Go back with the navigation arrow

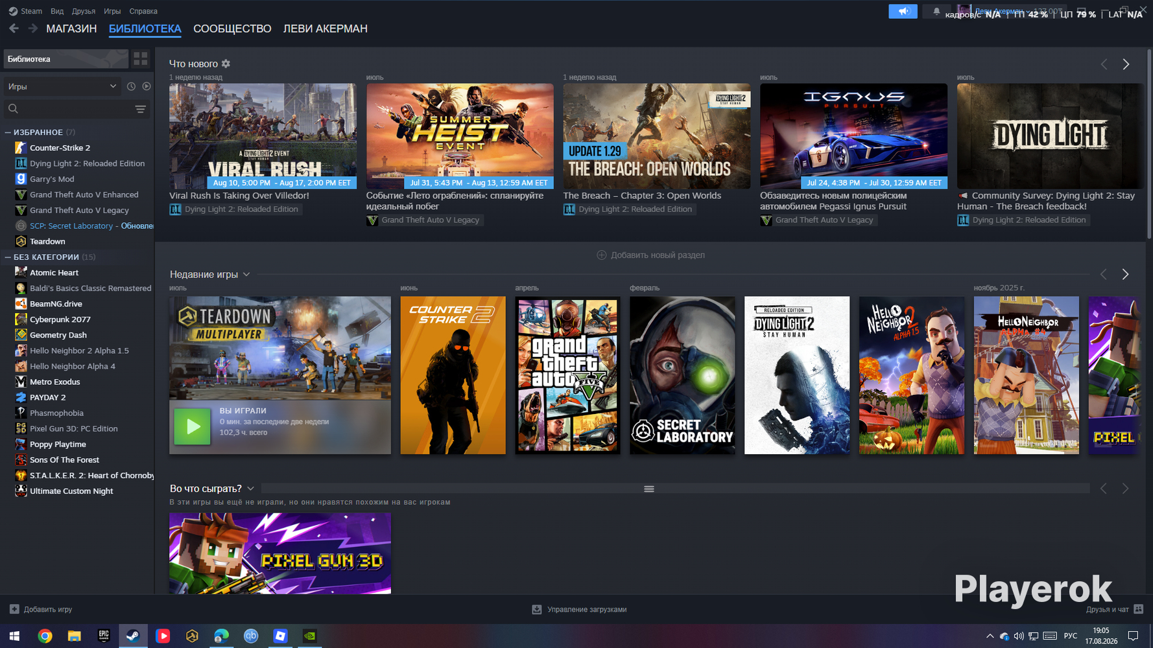click(x=14, y=29)
